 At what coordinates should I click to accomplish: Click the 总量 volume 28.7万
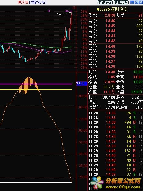point(109,87)
